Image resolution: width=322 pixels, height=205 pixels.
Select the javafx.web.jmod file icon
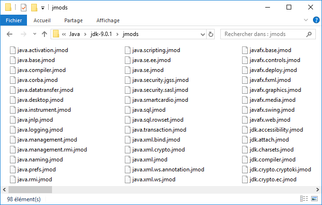tap(245, 120)
